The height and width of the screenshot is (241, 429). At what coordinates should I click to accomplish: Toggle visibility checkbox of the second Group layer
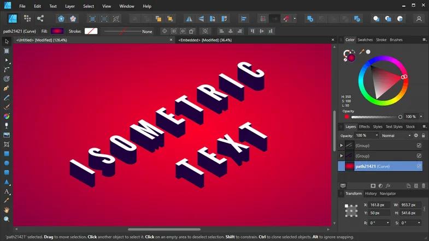(419, 156)
